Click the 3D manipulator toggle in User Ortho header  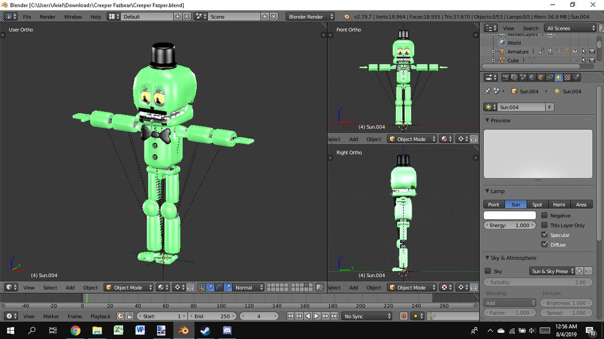tap(201, 287)
